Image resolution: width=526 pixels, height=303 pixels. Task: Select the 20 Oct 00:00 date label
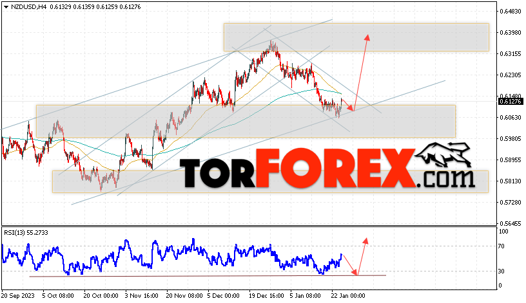pos(101,296)
